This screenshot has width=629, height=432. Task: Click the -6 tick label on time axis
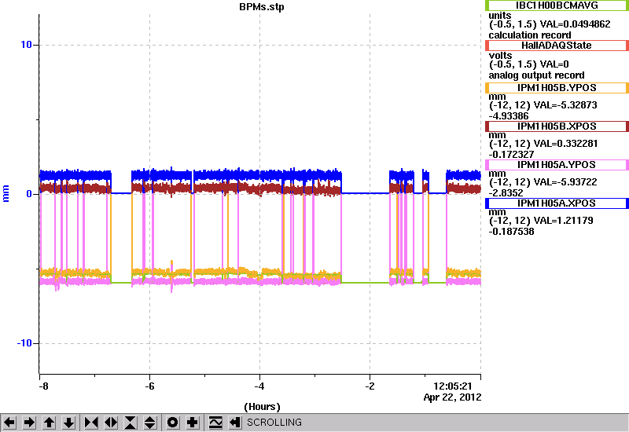[x=149, y=386]
